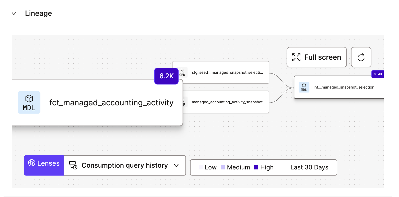Click the full screen expand icon

296,57
